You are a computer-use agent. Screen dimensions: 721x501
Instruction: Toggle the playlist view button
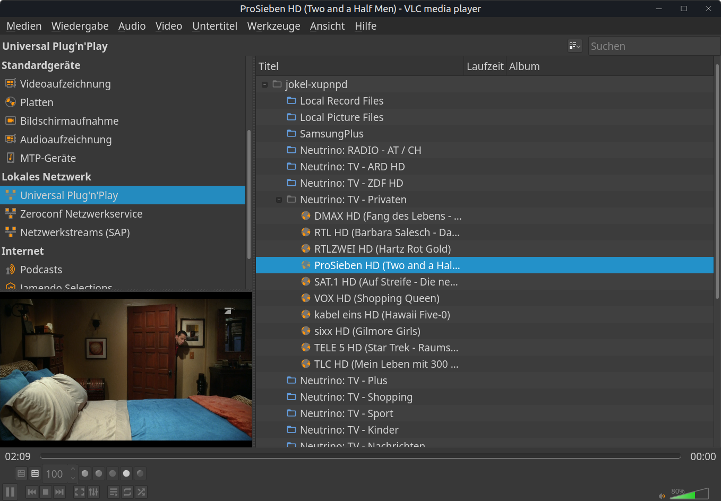[x=114, y=492]
